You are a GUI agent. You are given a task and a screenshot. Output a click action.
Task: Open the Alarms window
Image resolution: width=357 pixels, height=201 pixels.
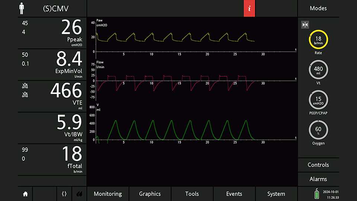[x=318, y=179]
